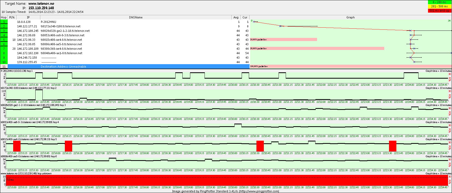Screen dimensions: 452x193
Task: Click the PL% value 10 for hop 5
Action: coord(14,40)
